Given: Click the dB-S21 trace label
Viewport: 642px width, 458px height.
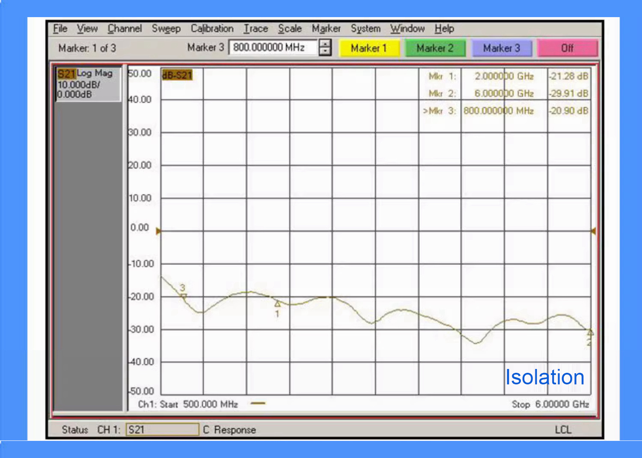Looking at the screenshot, I should 177,75.
